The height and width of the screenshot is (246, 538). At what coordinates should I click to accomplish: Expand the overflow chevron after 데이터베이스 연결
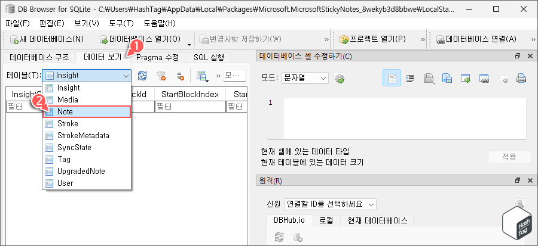(534, 39)
